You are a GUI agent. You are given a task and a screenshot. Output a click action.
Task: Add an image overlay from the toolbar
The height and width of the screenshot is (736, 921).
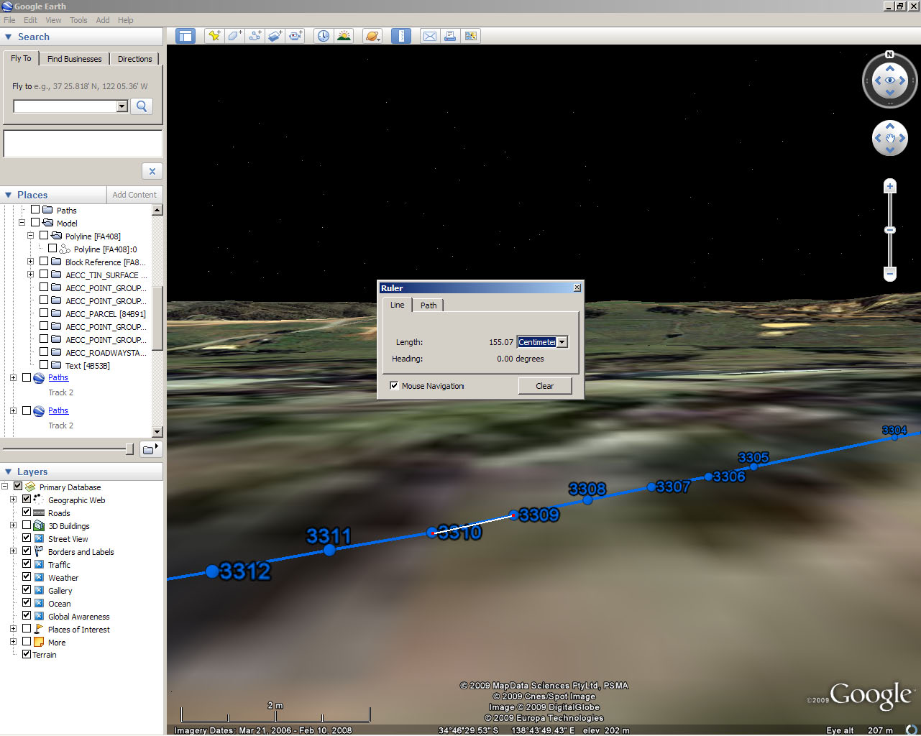(x=275, y=36)
